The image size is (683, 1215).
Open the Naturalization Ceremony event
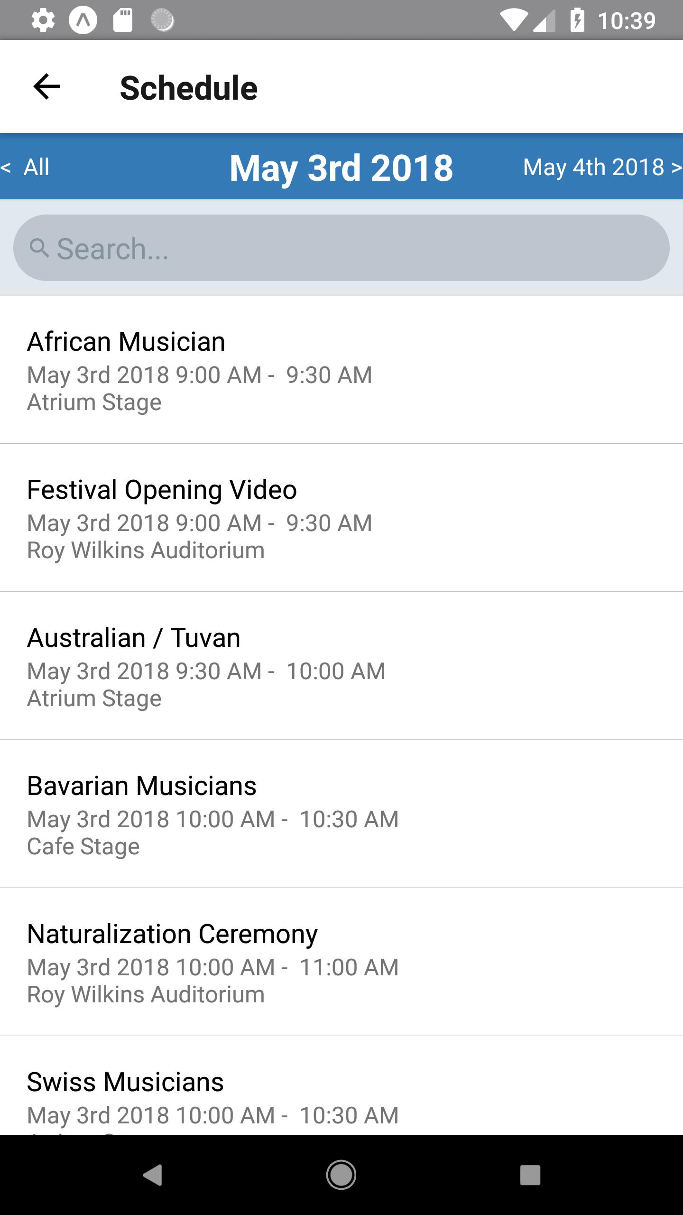point(341,963)
